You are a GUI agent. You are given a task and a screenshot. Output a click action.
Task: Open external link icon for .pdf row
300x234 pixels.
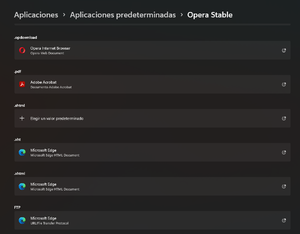click(284, 84)
